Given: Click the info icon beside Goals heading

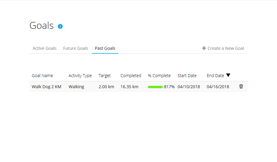Looking at the screenshot, I should [60, 26].
